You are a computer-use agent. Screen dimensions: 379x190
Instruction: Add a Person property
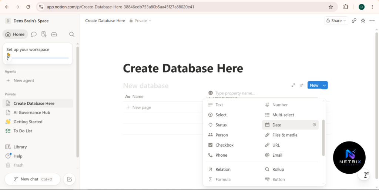click(234, 135)
